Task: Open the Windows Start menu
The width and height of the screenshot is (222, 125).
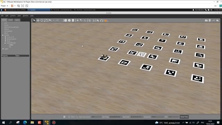Action: tap(3, 123)
